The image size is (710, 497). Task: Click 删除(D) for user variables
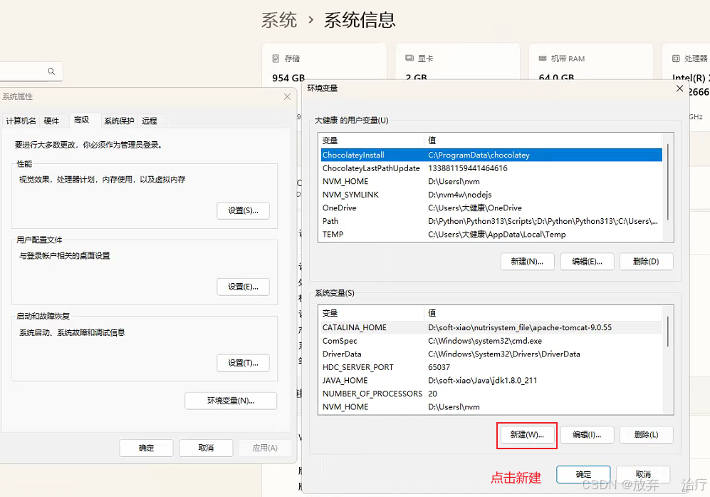click(x=646, y=261)
